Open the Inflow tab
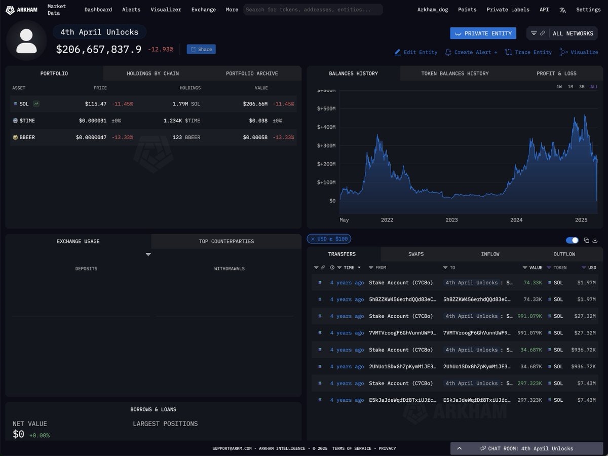 (x=490, y=254)
